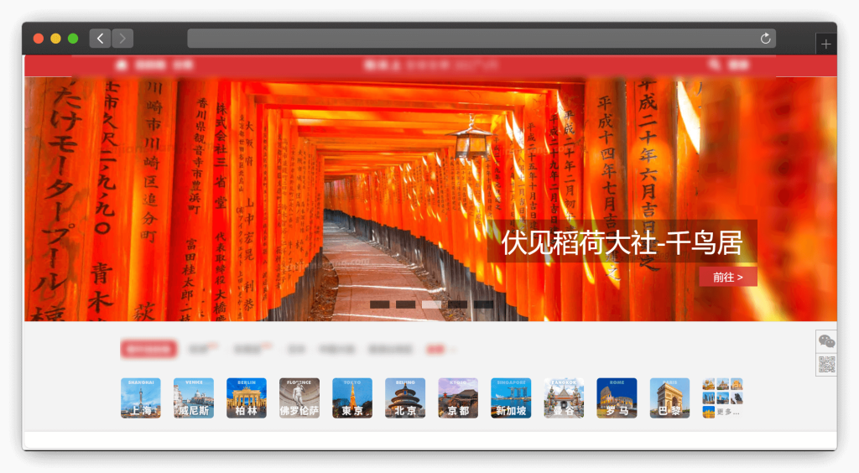
Task: Jump to the fourth carousel slide indicator
Action: point(457,304)
